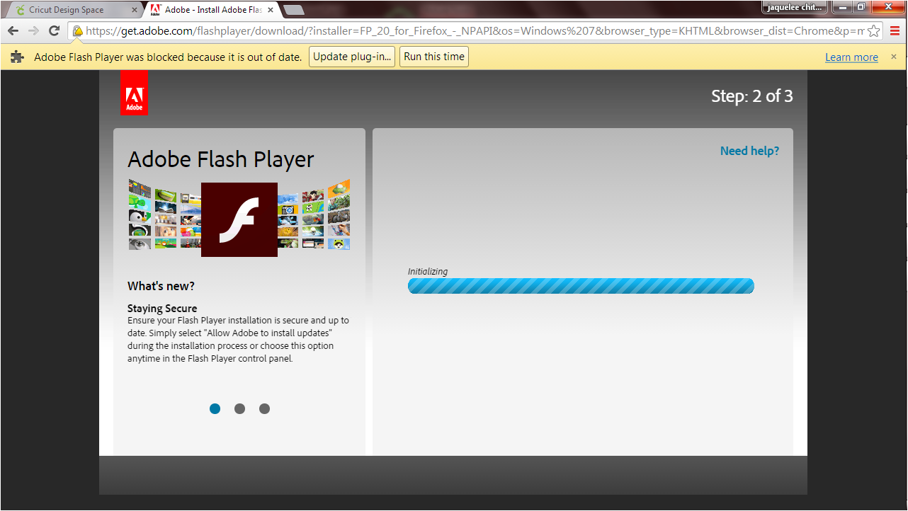The width and height of the screenshot is (908, 511).
Task: Click the Adobe Flash Player heading
Action: tap(221, 159)
